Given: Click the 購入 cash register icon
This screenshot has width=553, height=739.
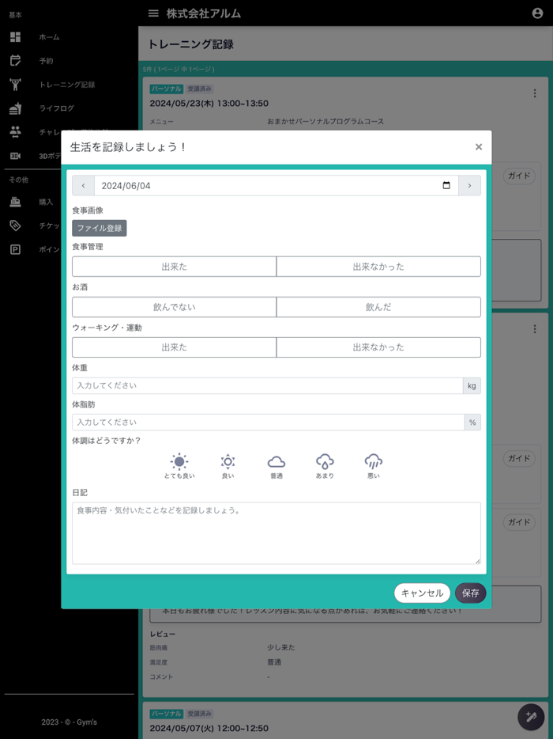Looking at the screenshot, I should (16, 202).
